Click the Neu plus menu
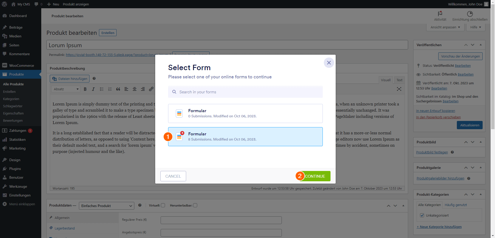Viewport: 495px width, 238px height. [x=53, y=4]
